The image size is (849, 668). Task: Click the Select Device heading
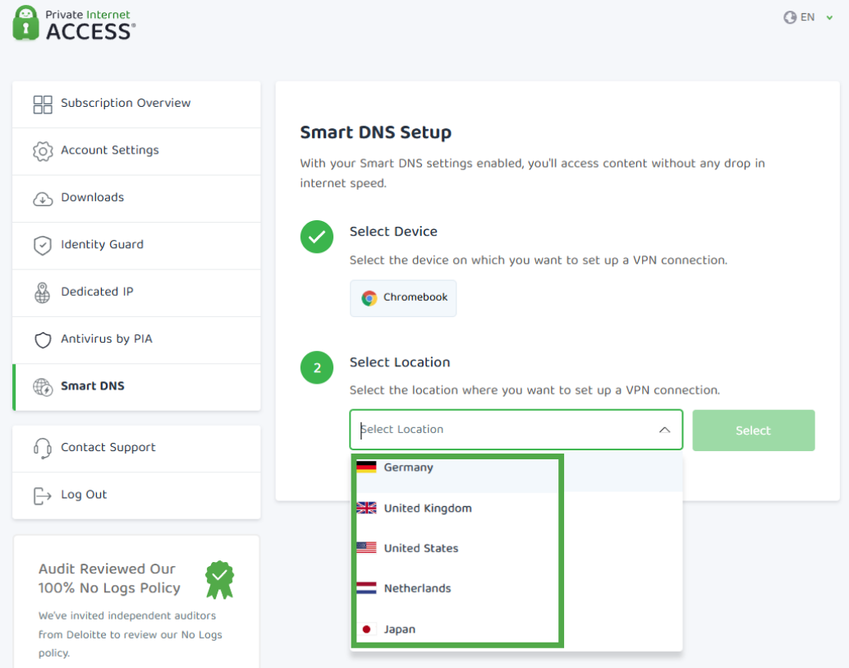click(393, 232)
